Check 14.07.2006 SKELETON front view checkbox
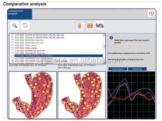The width and height of the screenshot is (162, 121). 13,40
